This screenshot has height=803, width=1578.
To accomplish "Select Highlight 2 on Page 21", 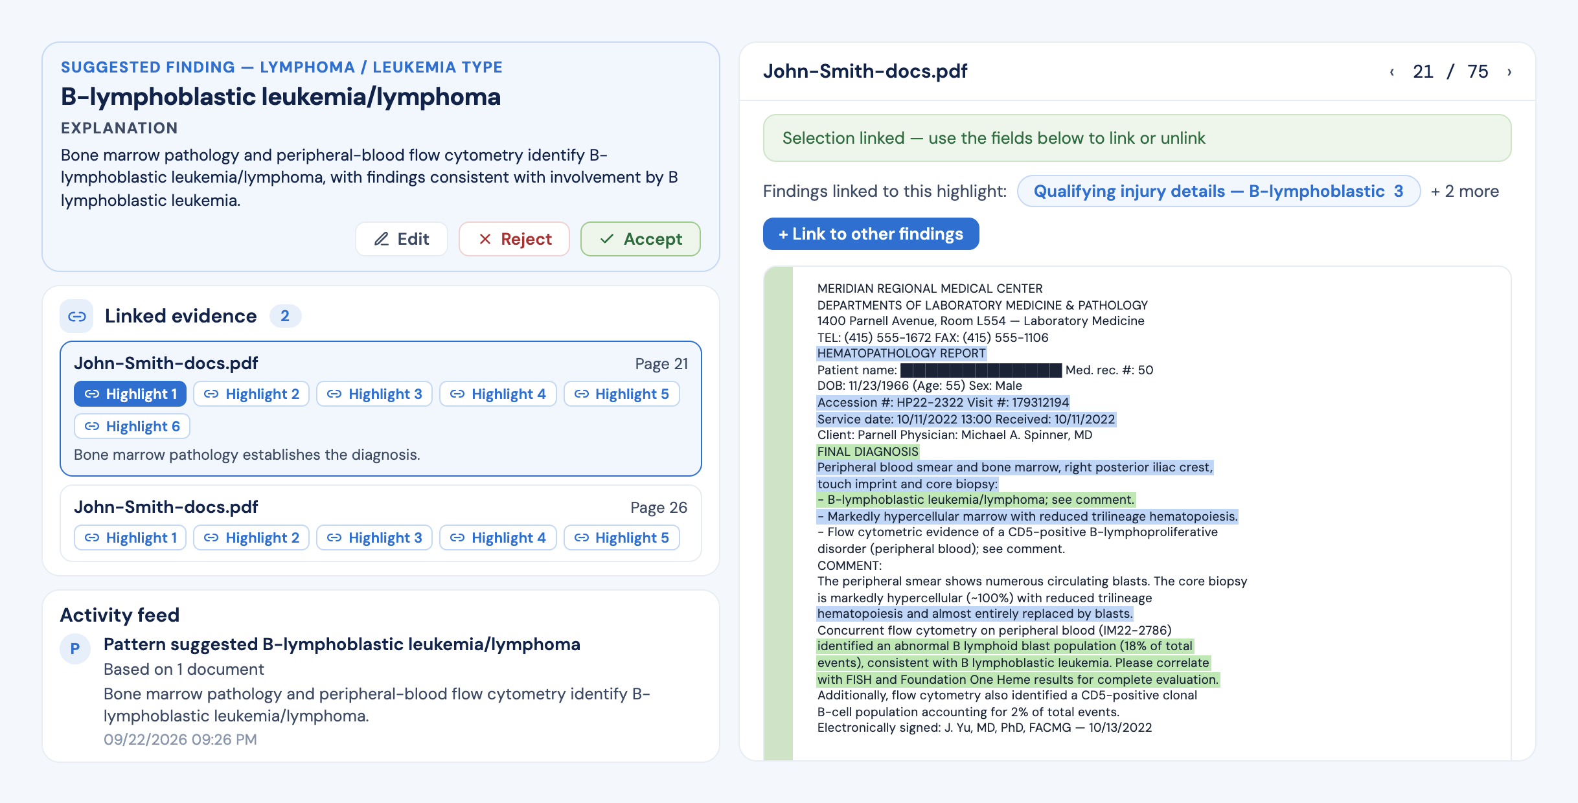I will point(251,394).
